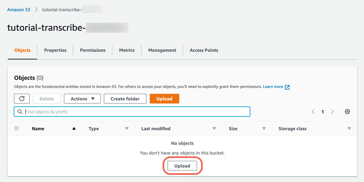The width and height of the screenshot is (364, 182).
Task: Sort by Last modified column arrow
Action: pos(214,128)
